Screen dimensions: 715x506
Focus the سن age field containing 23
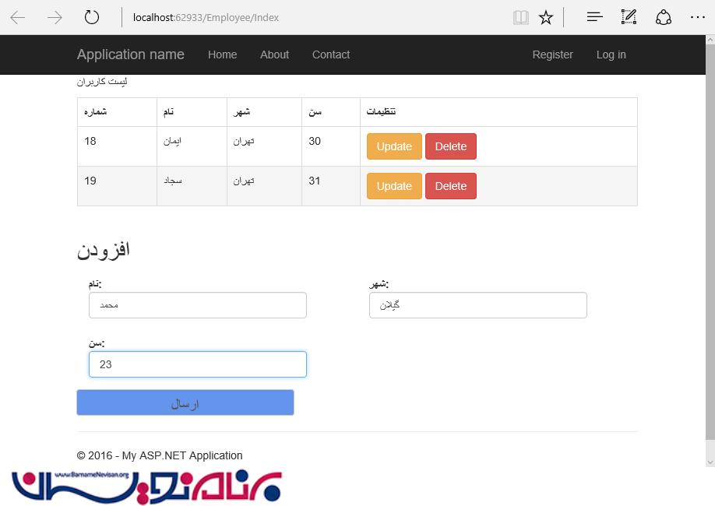point(198,364)
